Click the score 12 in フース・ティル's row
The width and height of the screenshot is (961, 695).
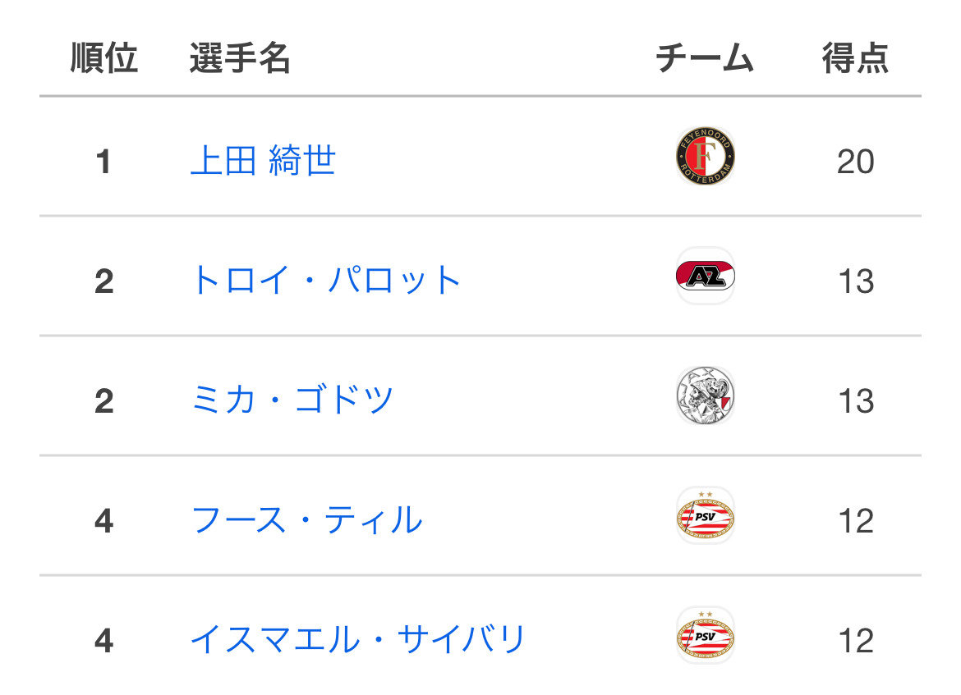tap(855, 521)
